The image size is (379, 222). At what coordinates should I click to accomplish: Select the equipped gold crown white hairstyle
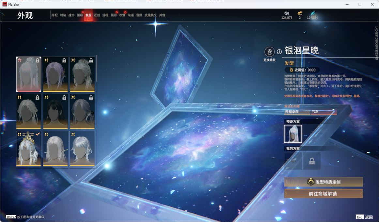tap(28, 149)
